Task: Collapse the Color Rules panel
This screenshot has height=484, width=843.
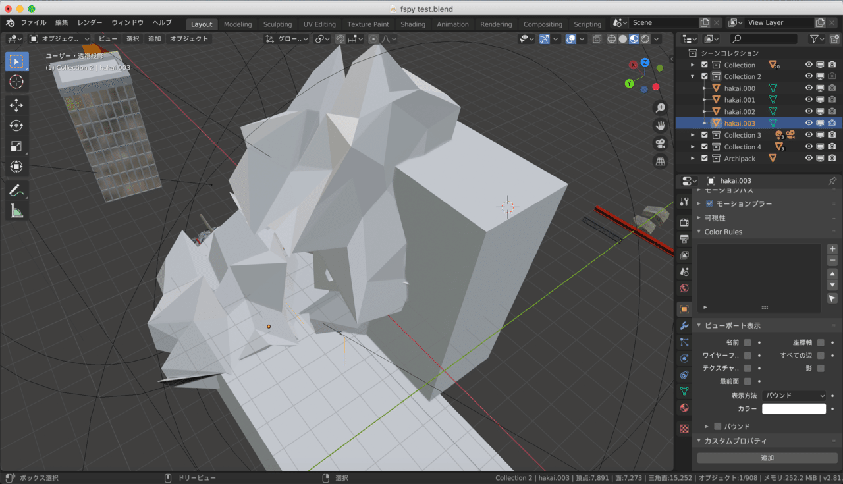Action: point(699,232)
